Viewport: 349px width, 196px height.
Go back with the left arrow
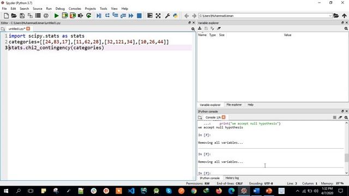pos(186,16)
